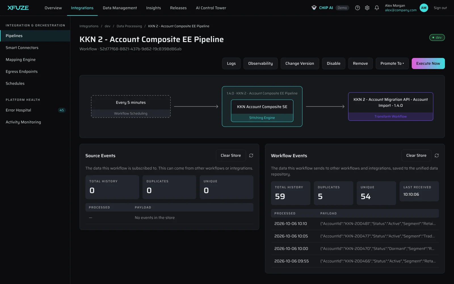The image size is (454, 284).
Task: Open the Observability view
Action: (x=260, y=63)
